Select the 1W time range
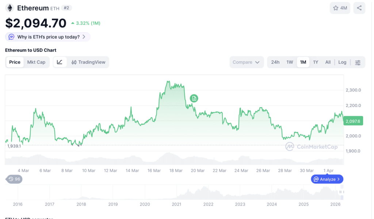Image resolution: width=374 pixels, height=219 pixels. [x=290, y=62]
